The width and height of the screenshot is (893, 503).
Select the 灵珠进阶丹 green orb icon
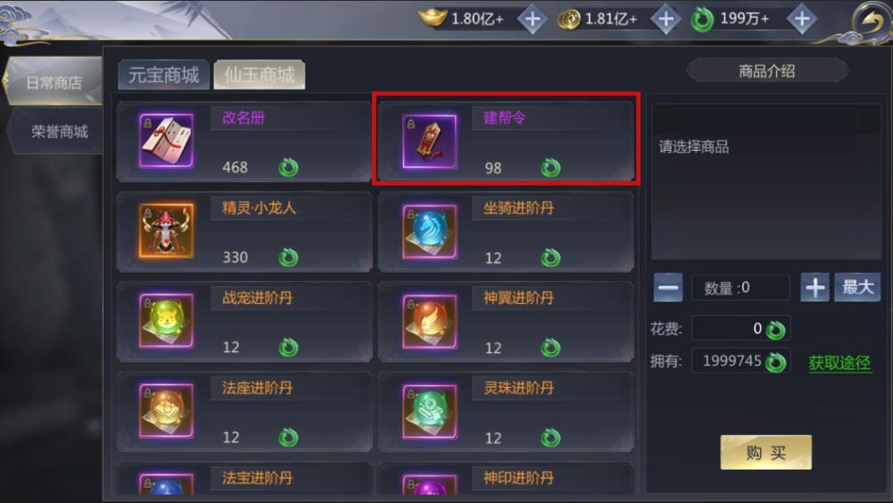[x=429, y=411]
